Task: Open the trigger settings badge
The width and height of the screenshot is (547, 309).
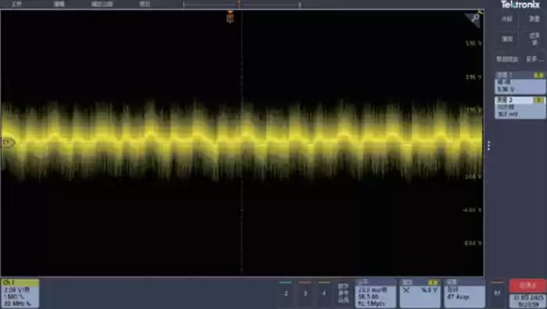Action: point(420,293)
